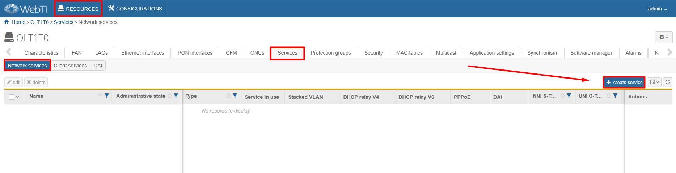Open the admin user dropdown

tap(657, 9)
